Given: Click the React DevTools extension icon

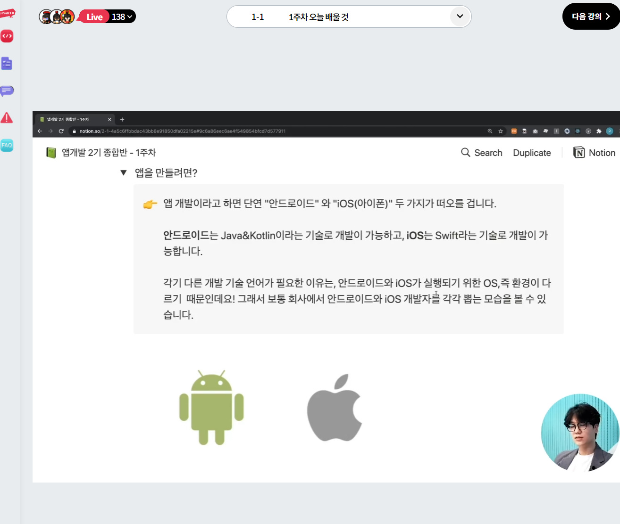Looking at the screenshot, I should pyautogui.click(x=578, y=131).
